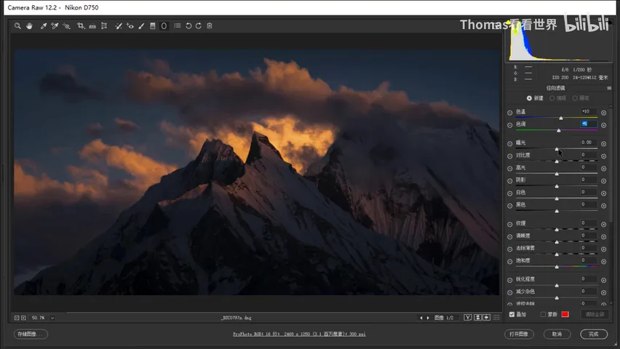Decrease 白色 with its minus button

pos(509,193)
